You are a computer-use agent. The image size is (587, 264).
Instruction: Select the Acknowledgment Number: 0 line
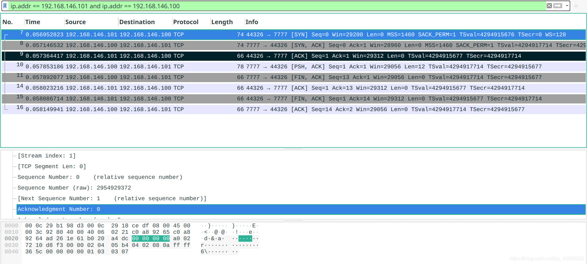point(301,209)
